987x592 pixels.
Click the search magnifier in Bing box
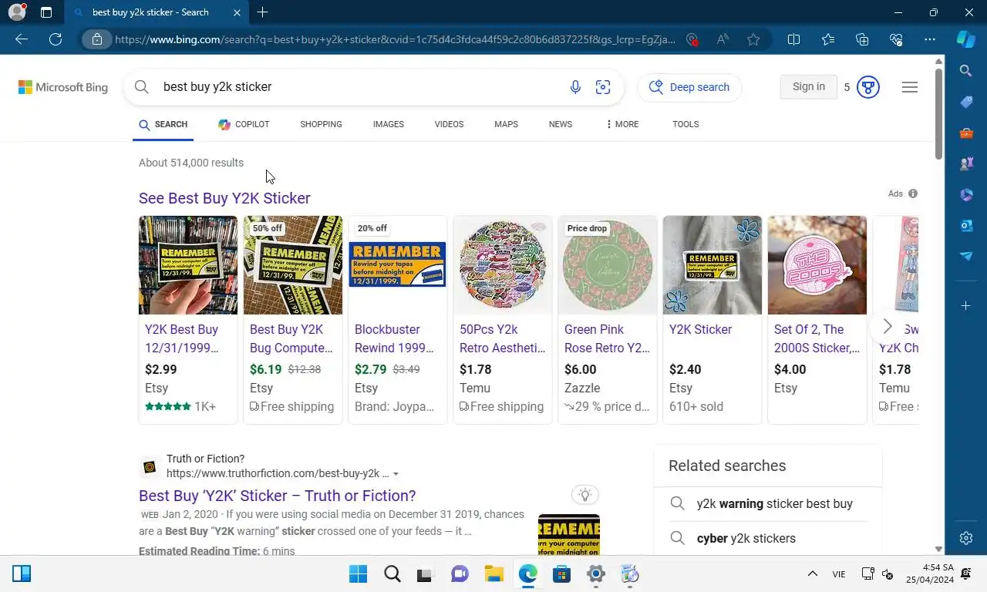142,87
